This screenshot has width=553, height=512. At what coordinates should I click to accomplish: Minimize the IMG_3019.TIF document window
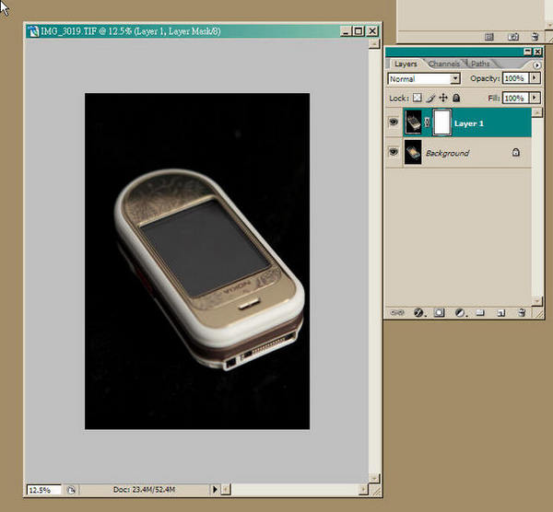pyautogui.click(x=346, y=31)
